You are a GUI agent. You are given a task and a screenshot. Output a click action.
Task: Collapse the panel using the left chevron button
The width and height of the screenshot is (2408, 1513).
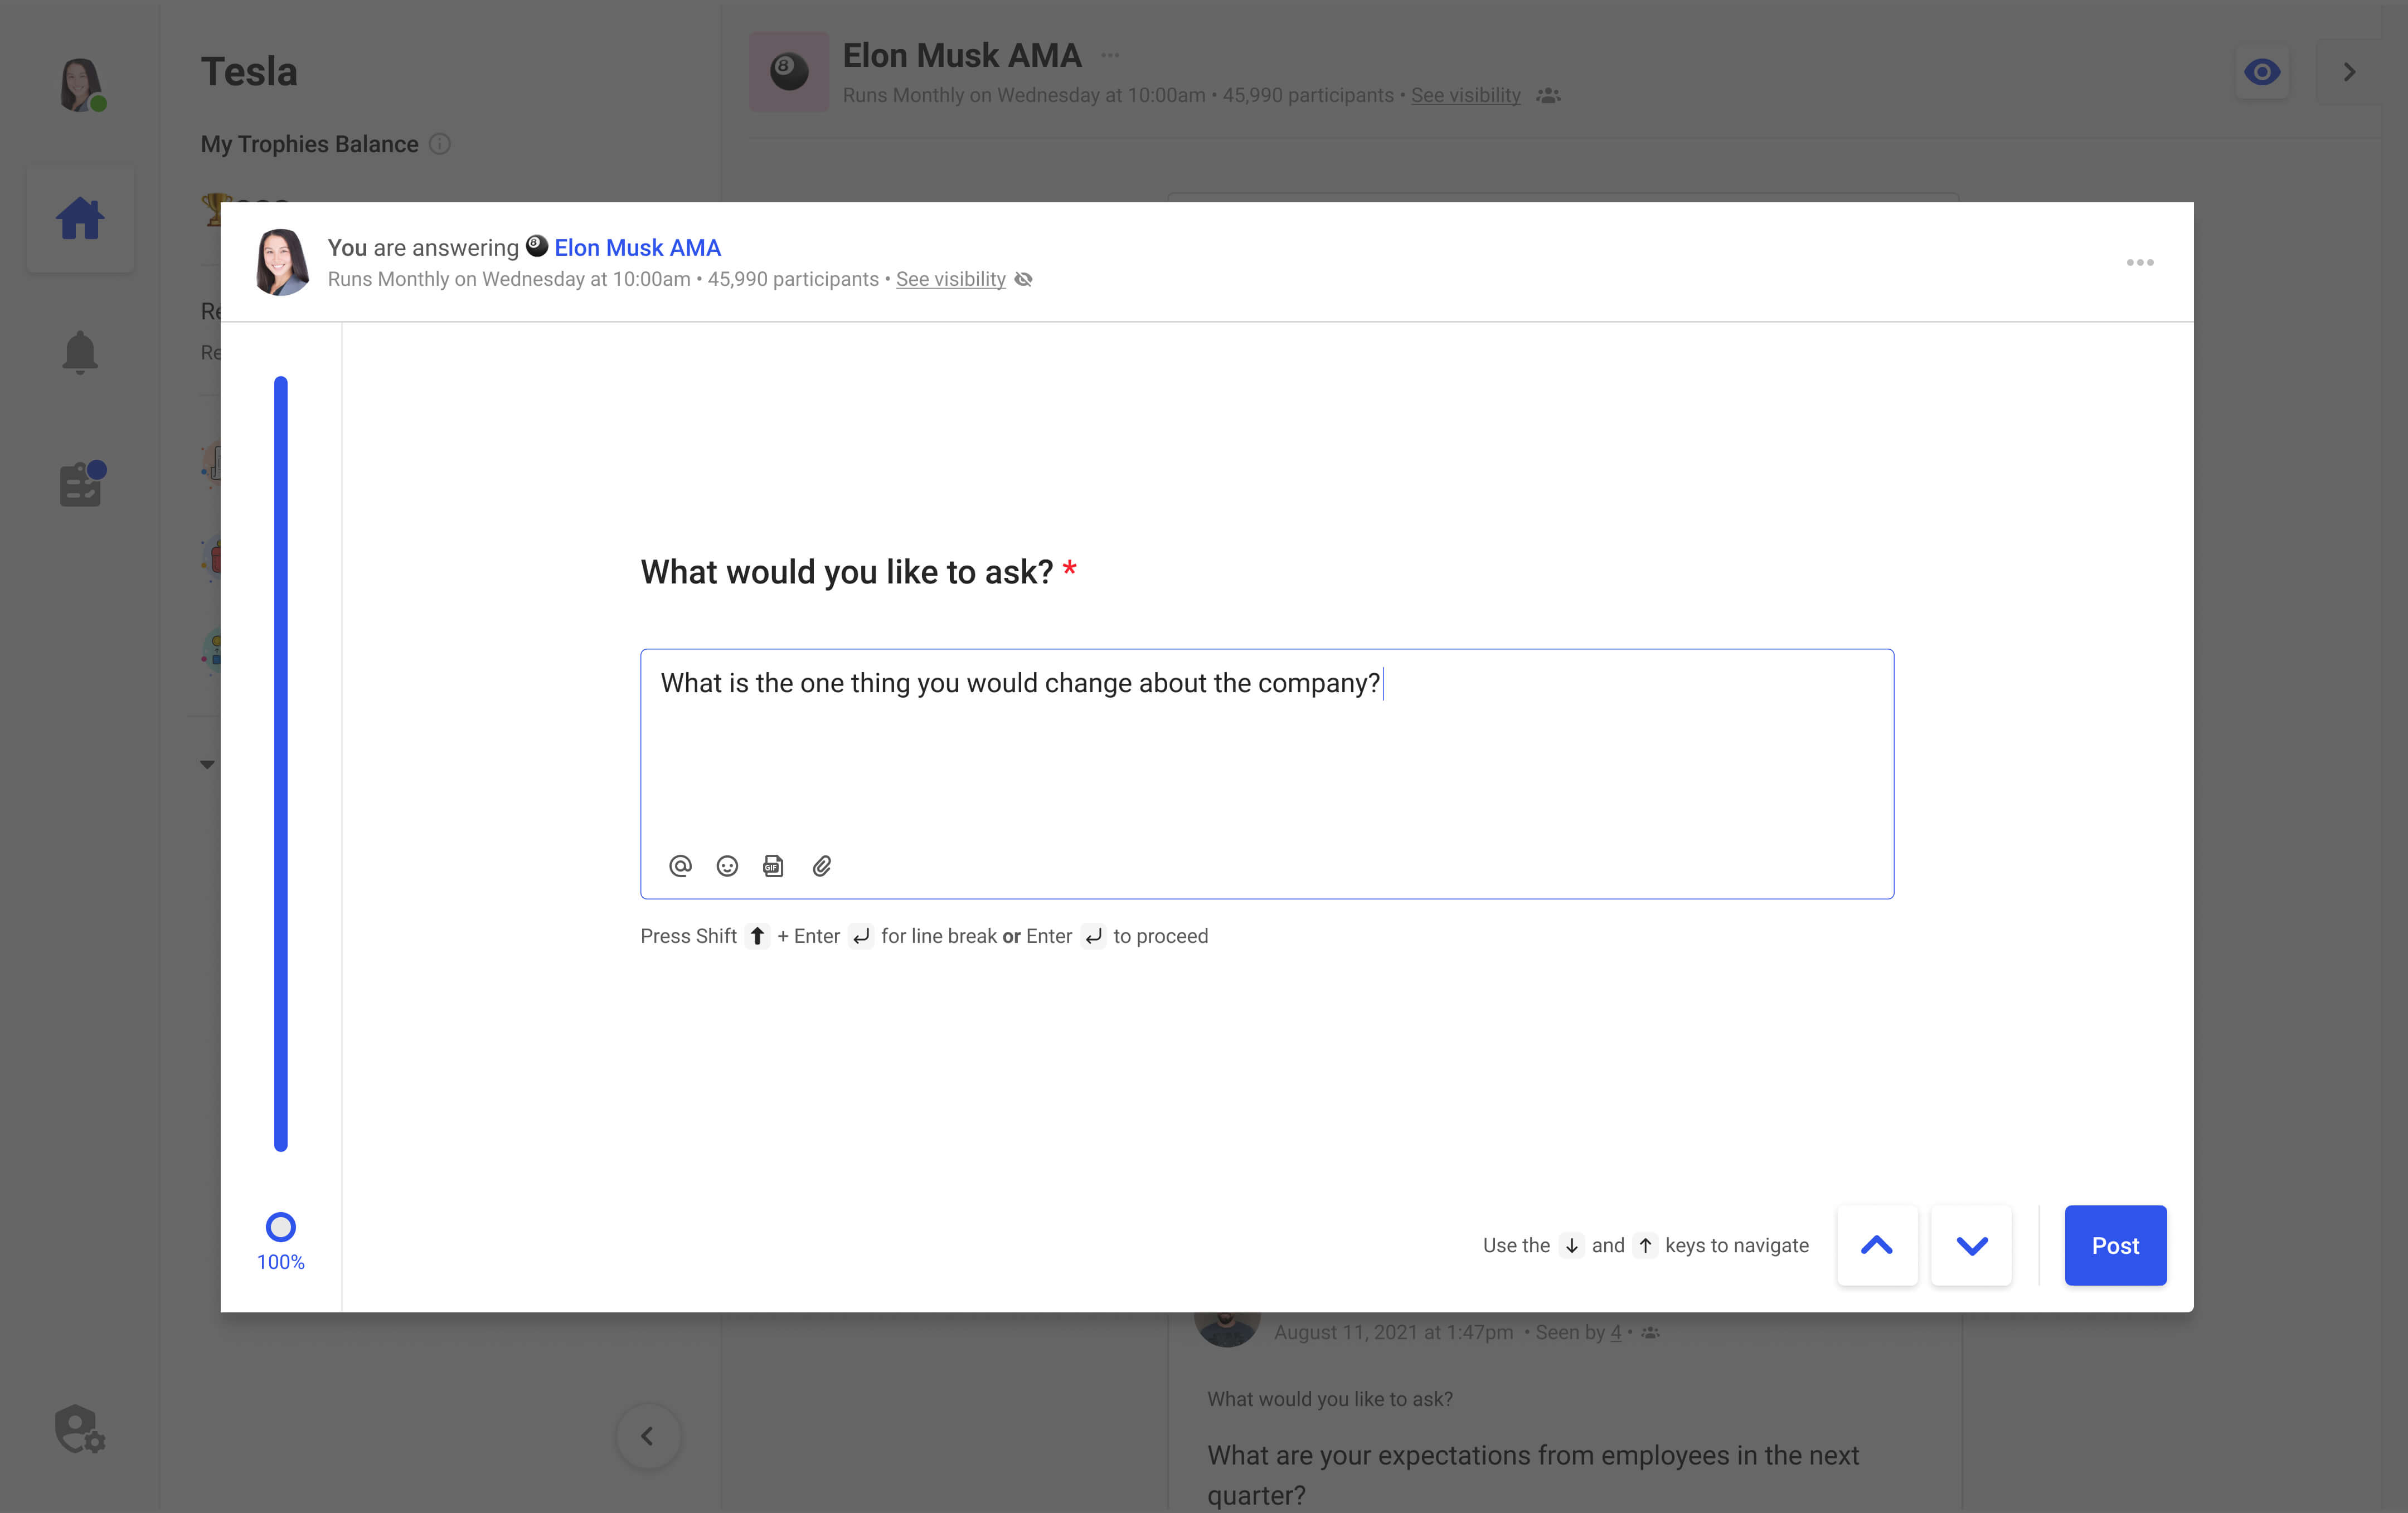click(x=648, y=1437)
